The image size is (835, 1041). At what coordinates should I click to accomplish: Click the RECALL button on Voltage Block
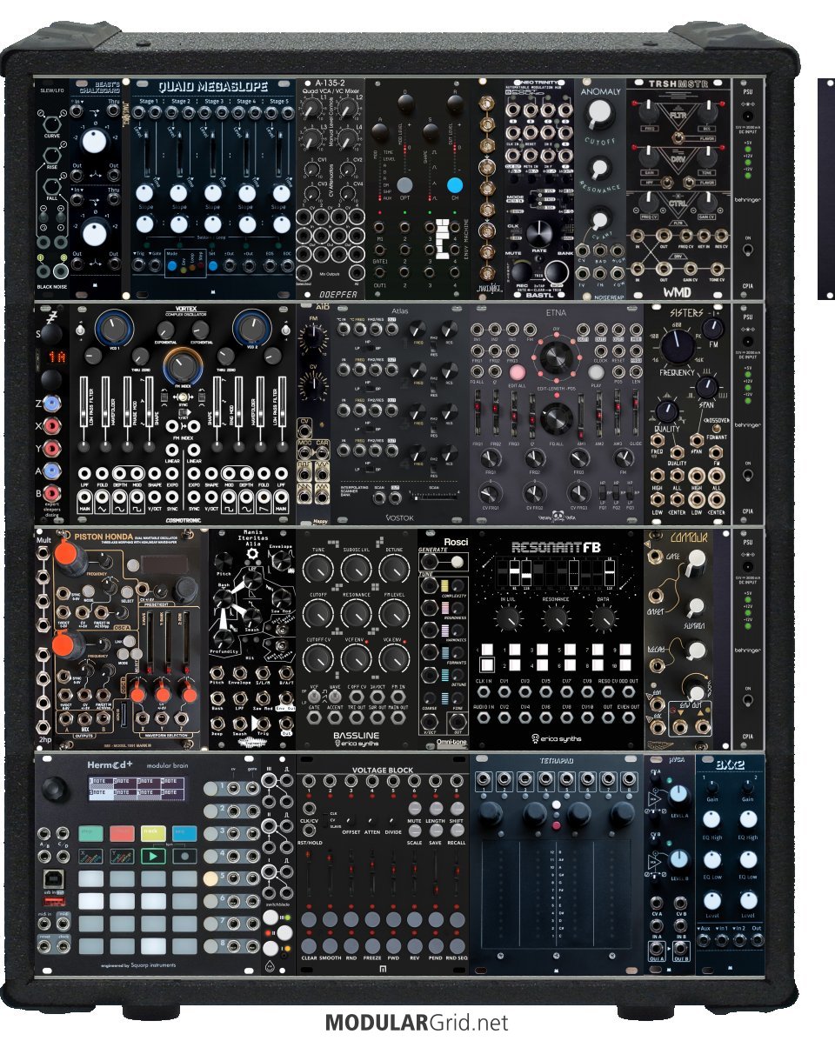pyautogui.click(x=457, y=830)
